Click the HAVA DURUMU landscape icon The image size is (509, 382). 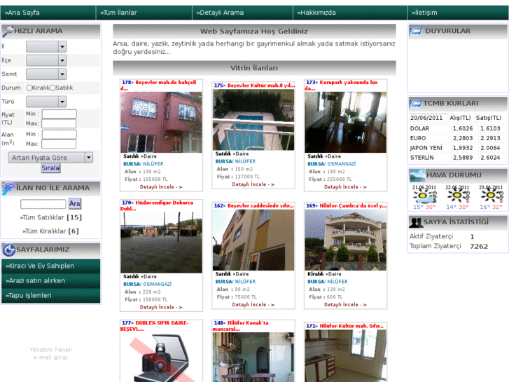pyautogui.click(x=417, y=175)
